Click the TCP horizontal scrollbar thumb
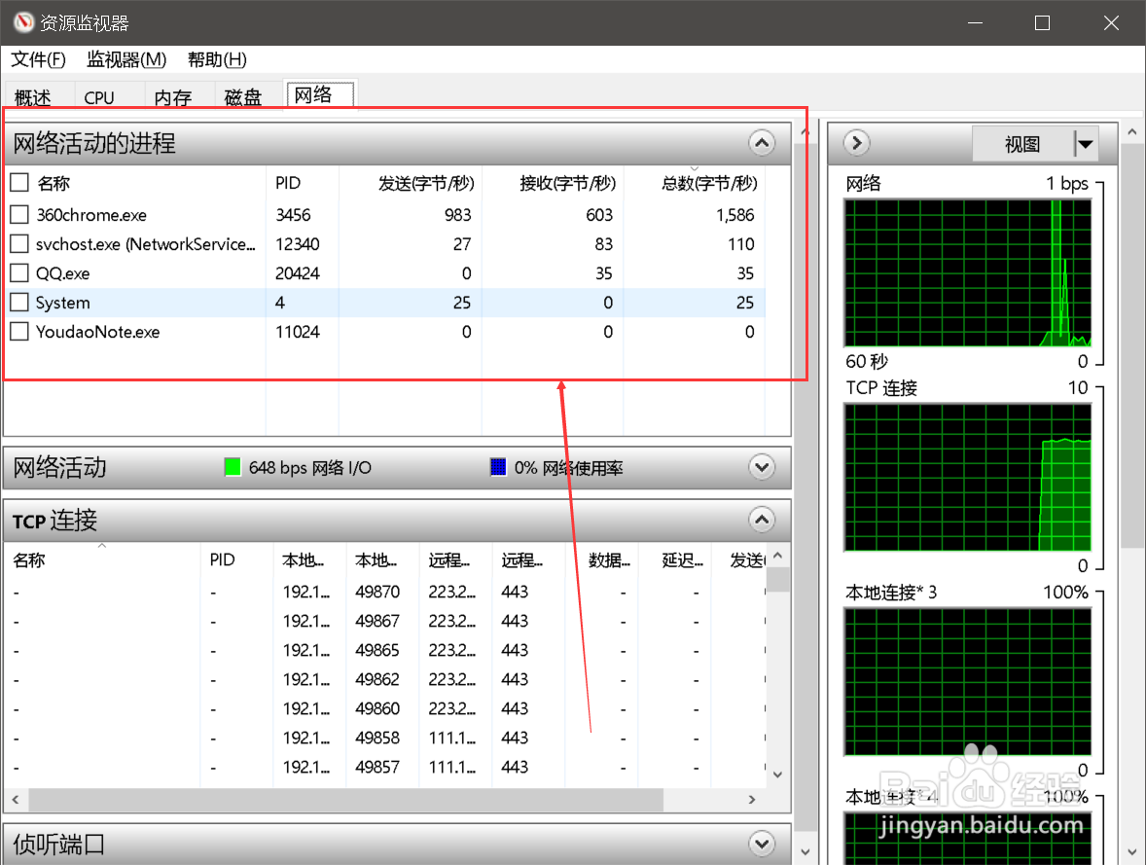This screenshot has width=1146, height=865. coord(345,800)
